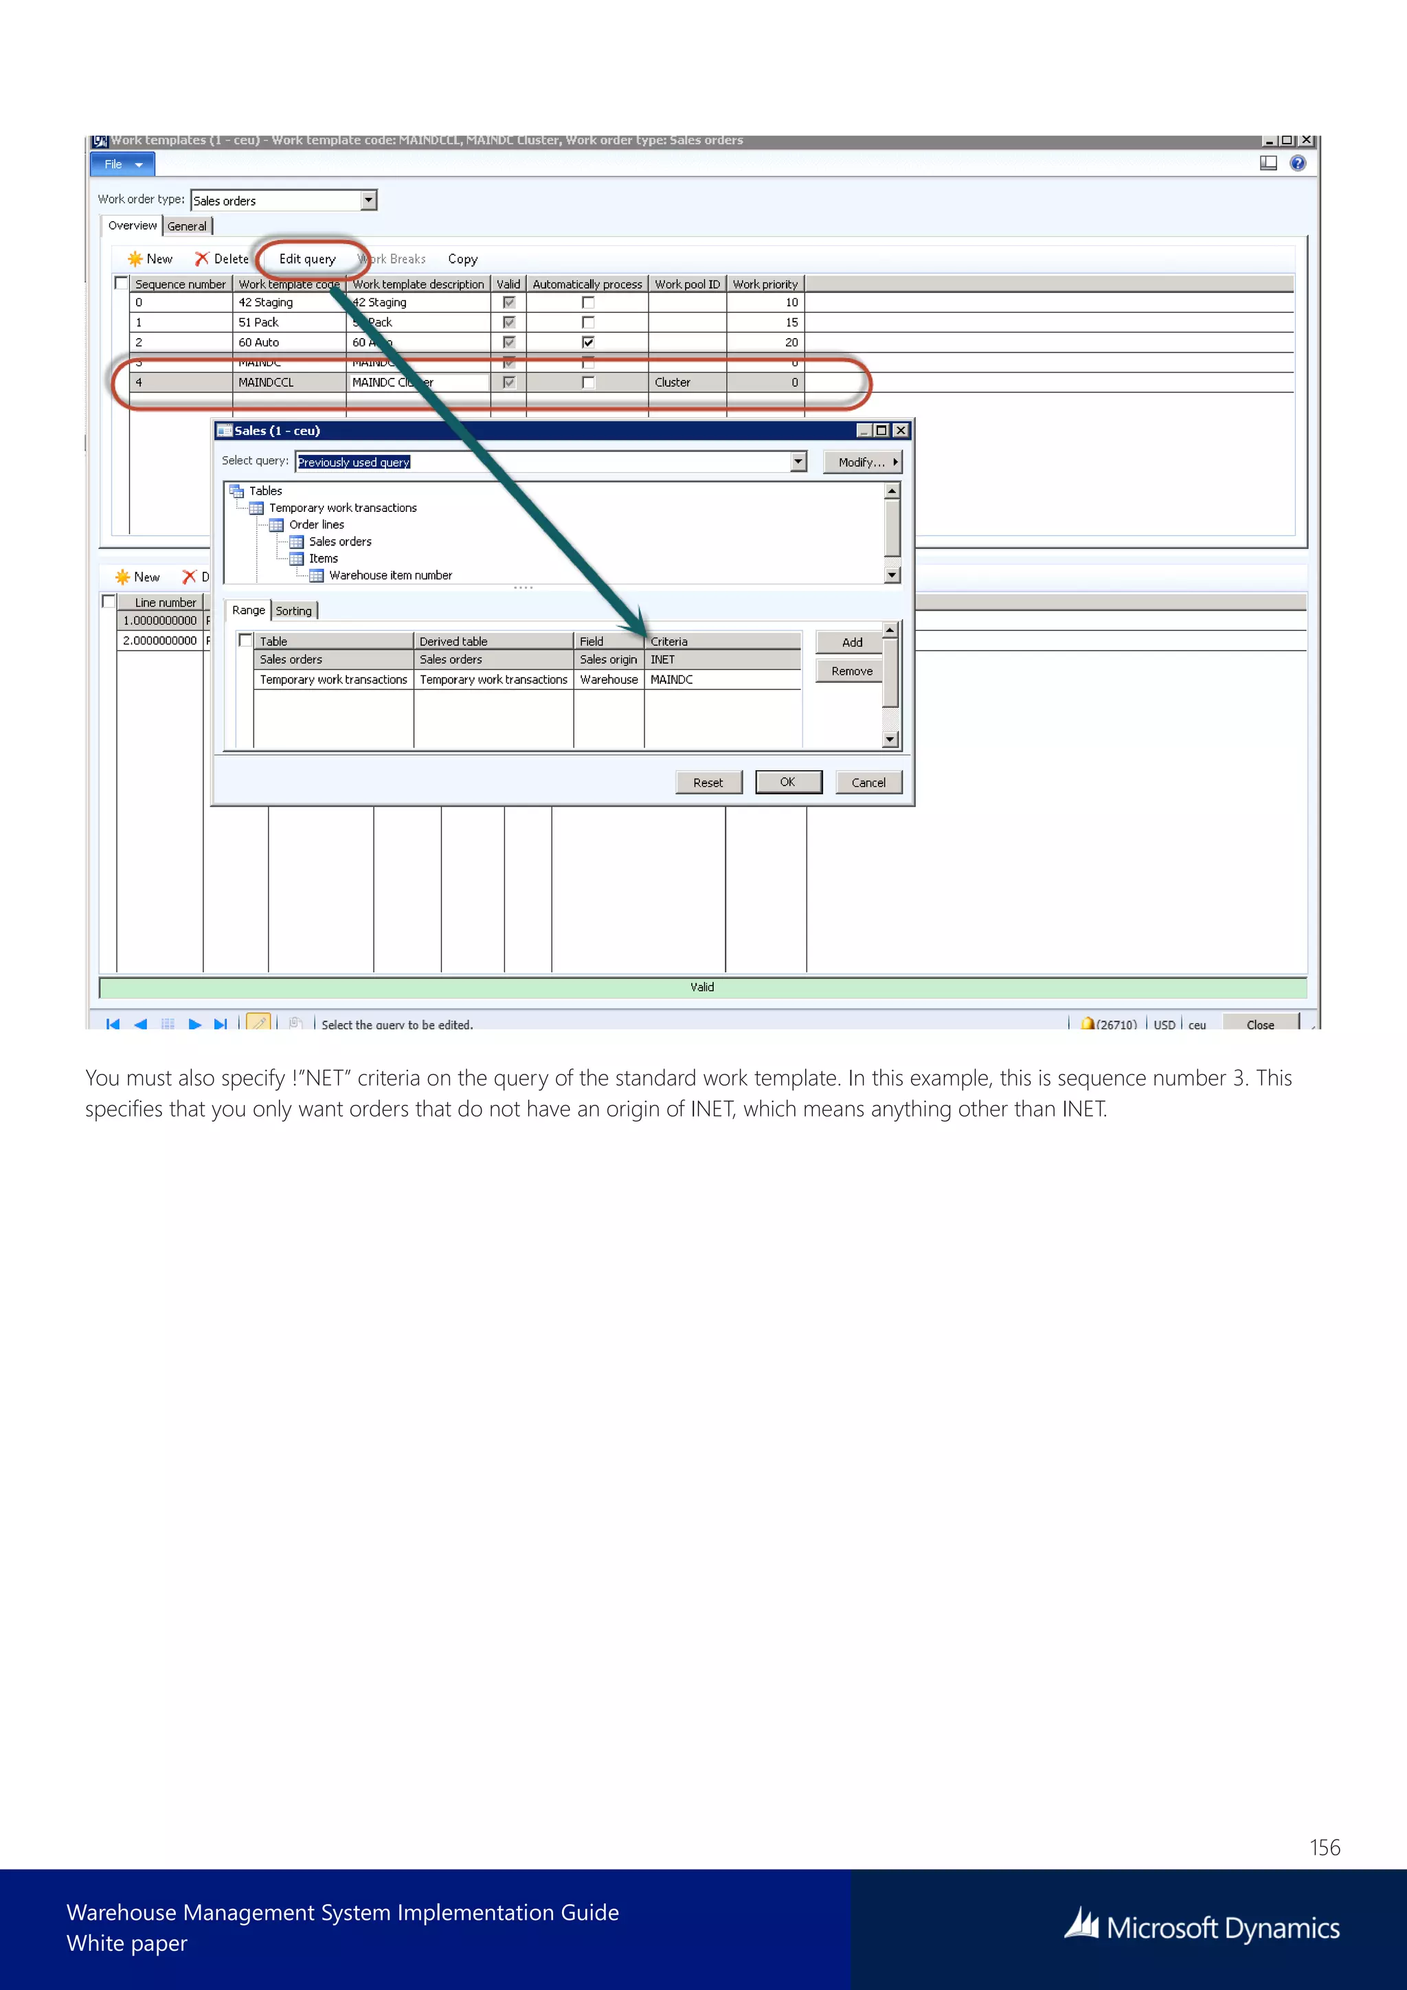
Task: Click the Close button in status bar
Action: (x=1261, y=1024)
